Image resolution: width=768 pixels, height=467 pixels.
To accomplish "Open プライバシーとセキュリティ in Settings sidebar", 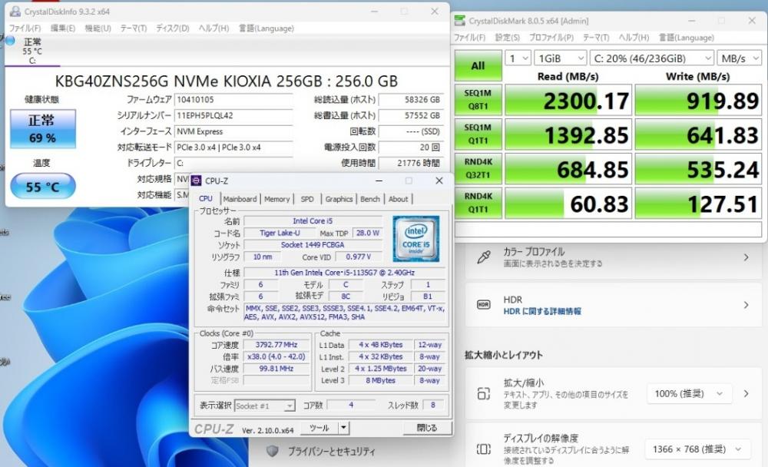I will pos(330,451).
